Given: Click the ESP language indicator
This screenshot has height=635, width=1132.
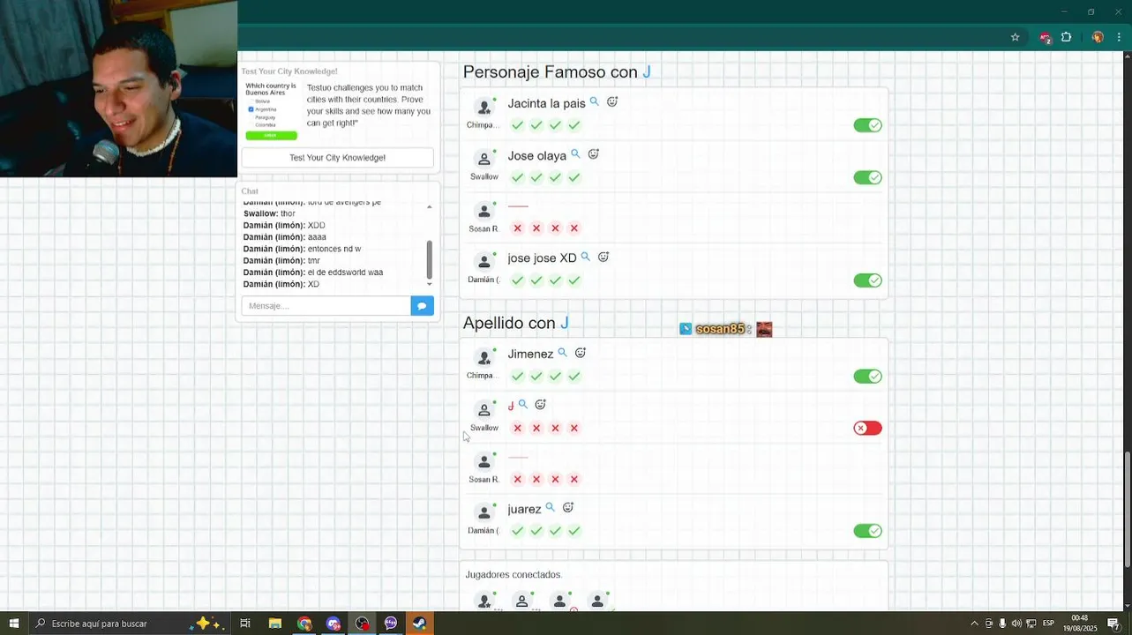Looking at the screenshot, I should pyautogui.click(x=1048, y=624).
